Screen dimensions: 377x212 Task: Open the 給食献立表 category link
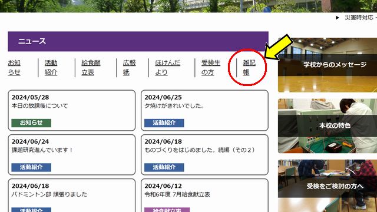(91, 68)
